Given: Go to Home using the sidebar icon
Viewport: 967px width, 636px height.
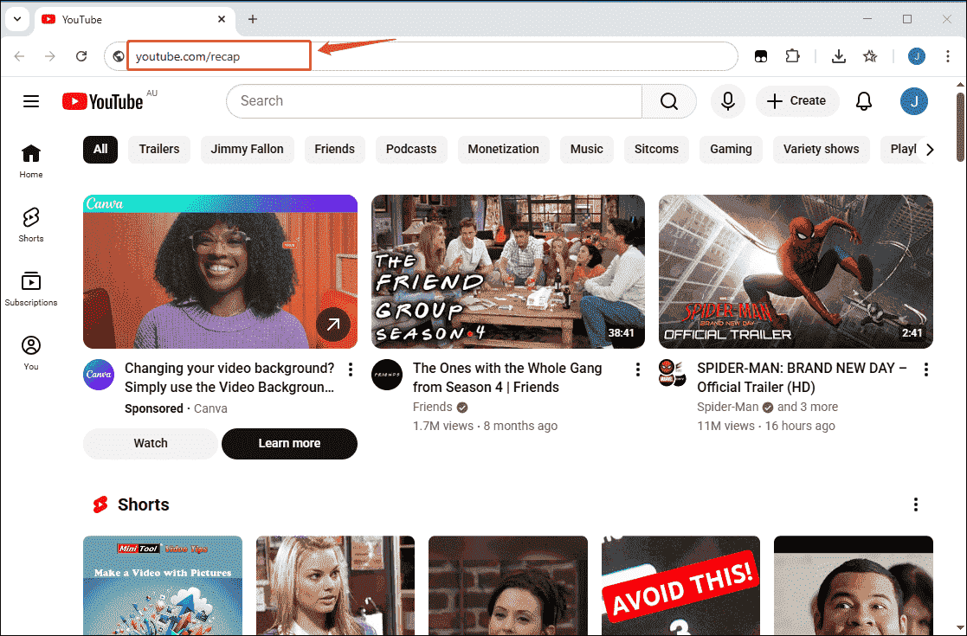Looking at the screenshot, I should coord(31,160).
